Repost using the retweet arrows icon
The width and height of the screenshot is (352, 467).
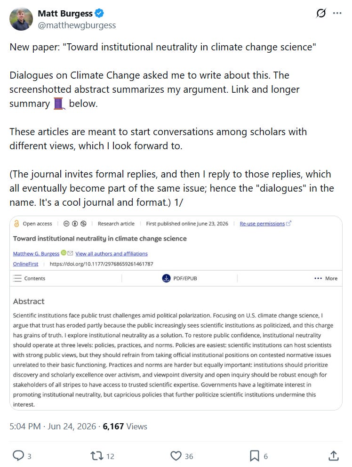click(x=97, y=456)
